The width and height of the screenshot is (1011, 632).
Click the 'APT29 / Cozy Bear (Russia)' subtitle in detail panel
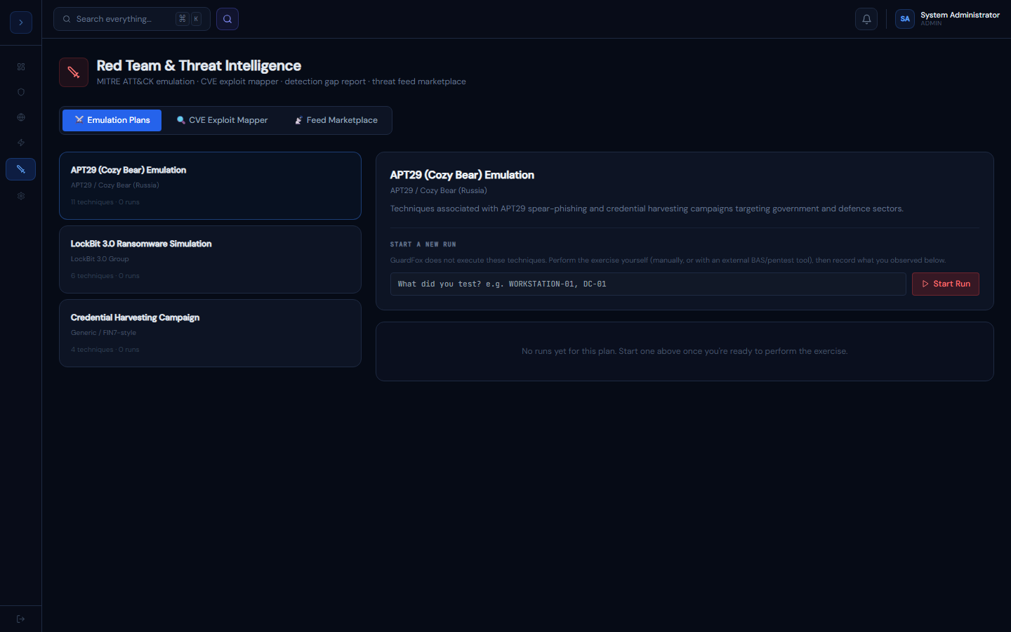pos(439,190)
